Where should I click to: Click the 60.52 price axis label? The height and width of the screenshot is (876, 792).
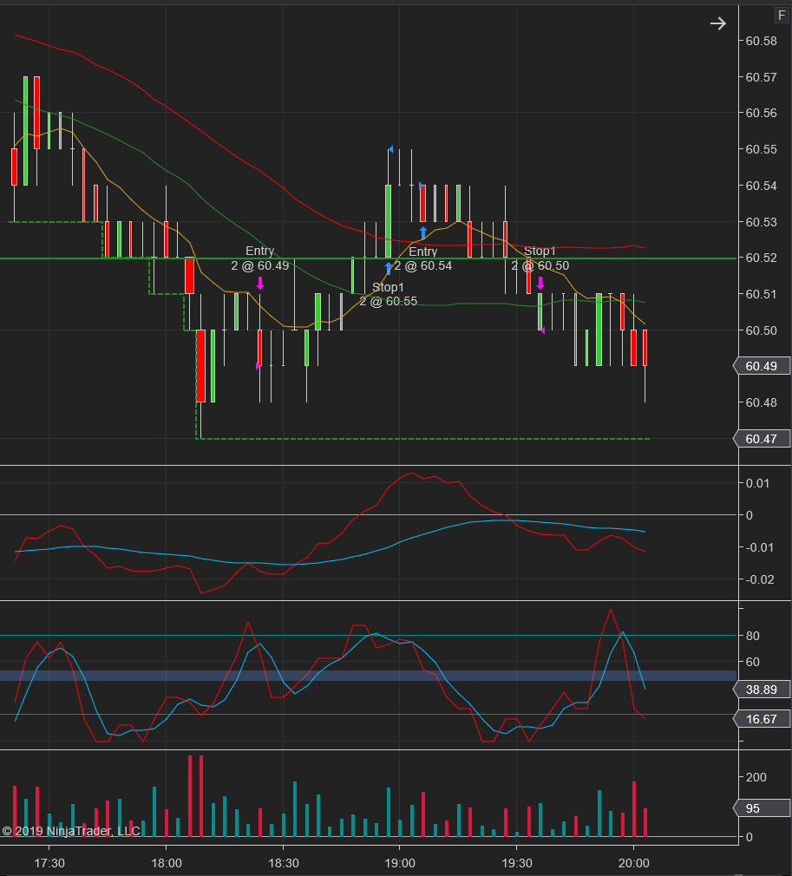[762, 258]
